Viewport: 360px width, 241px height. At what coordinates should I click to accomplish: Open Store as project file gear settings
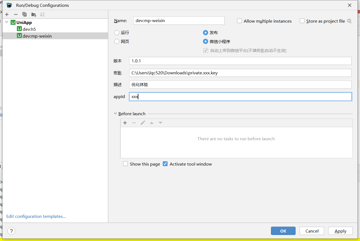click(x=349, y=21)
